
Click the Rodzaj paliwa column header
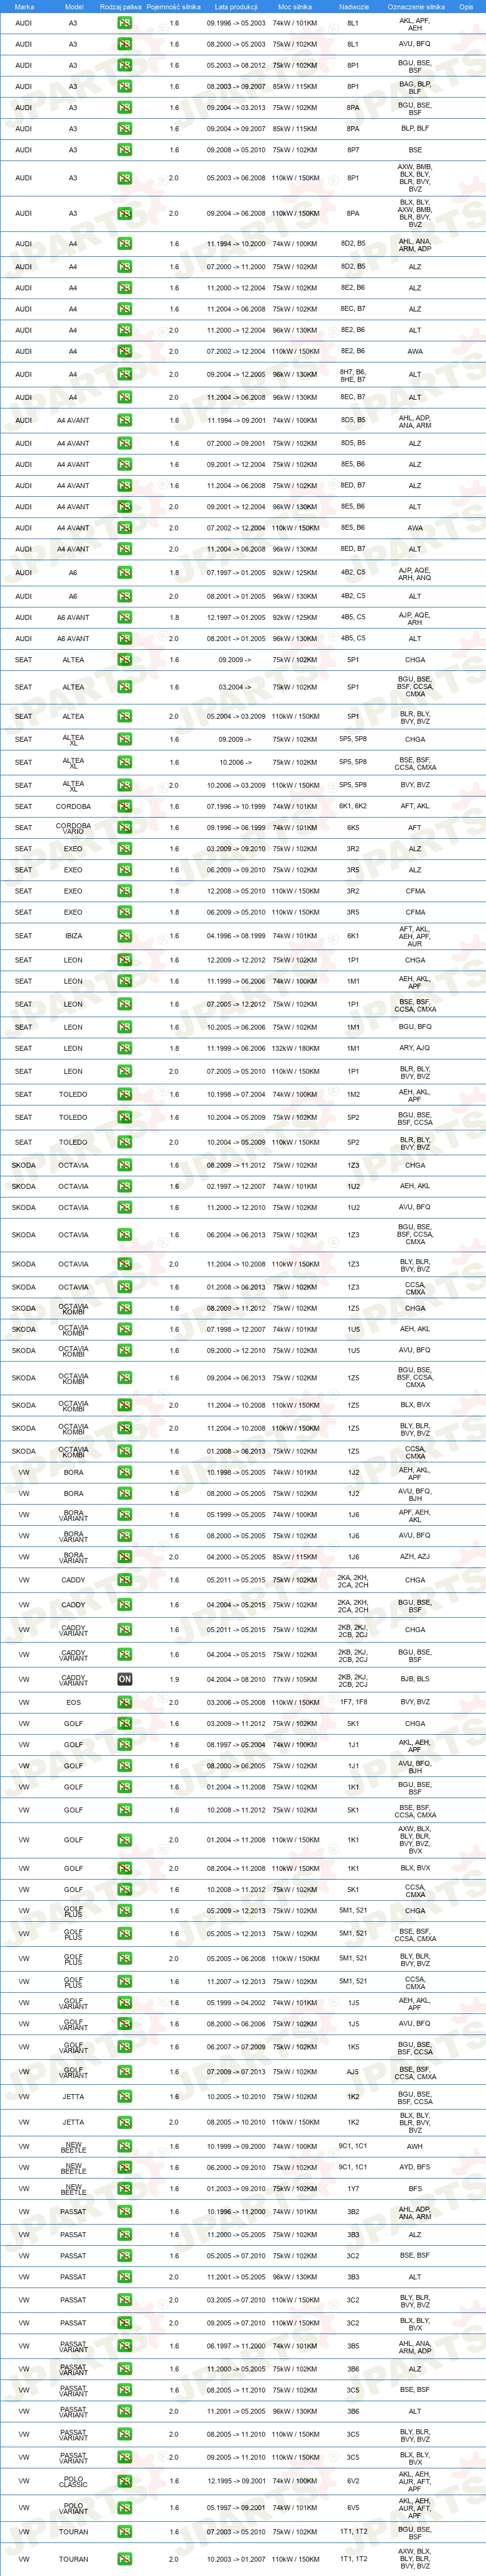121,6
